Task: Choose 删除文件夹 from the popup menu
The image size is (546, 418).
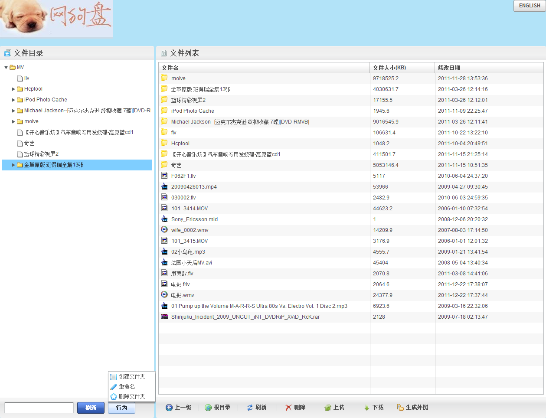Action: pyautogui.click(x=132, y=396)
